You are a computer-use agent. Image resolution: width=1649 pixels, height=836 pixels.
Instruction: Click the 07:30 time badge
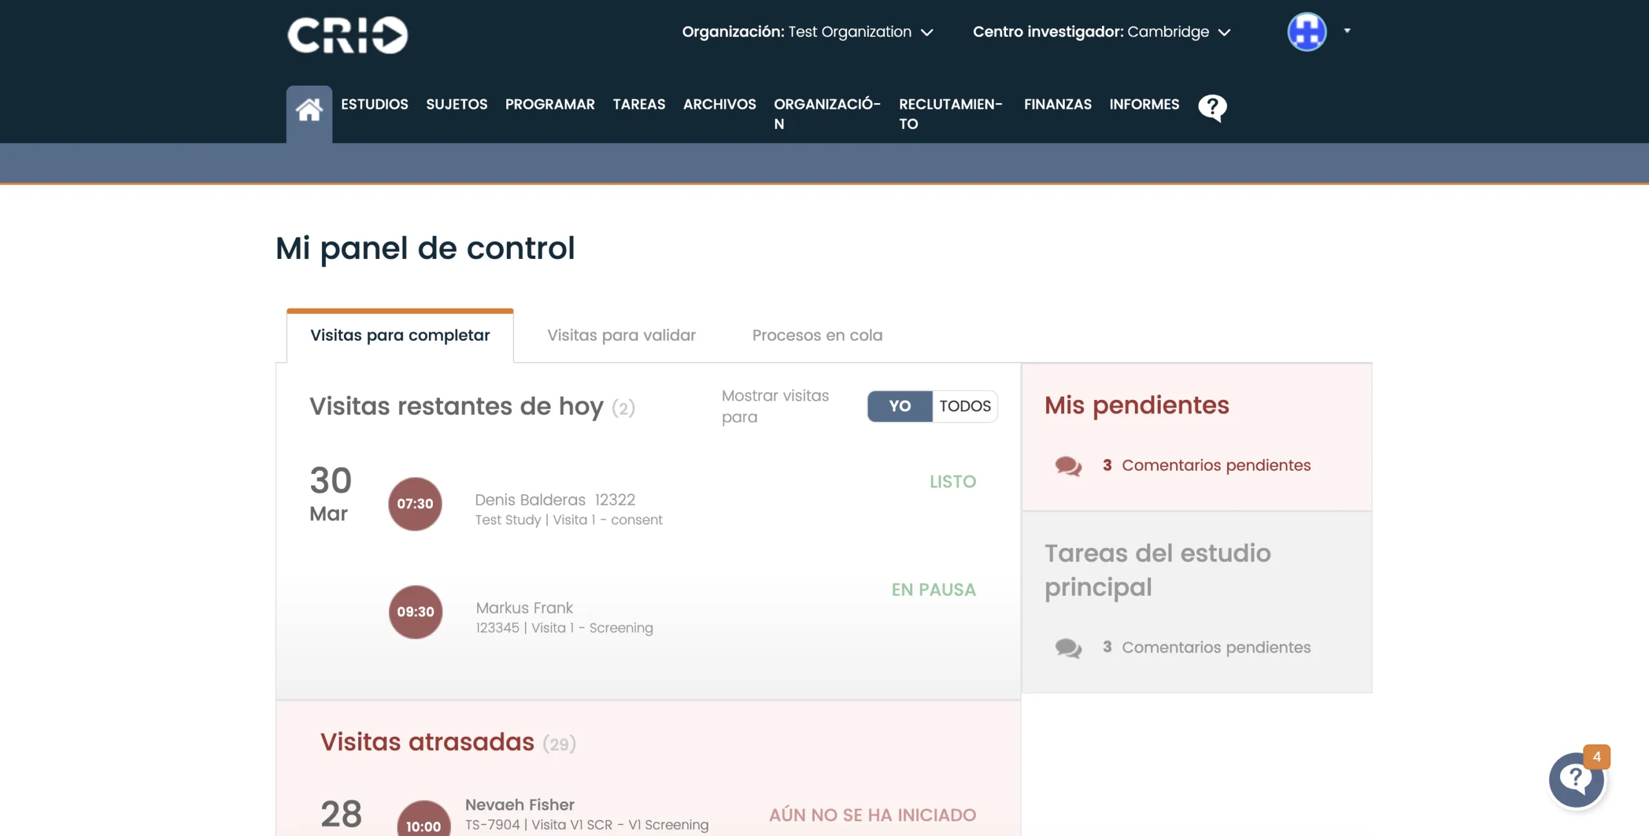[x=415, y=504]
